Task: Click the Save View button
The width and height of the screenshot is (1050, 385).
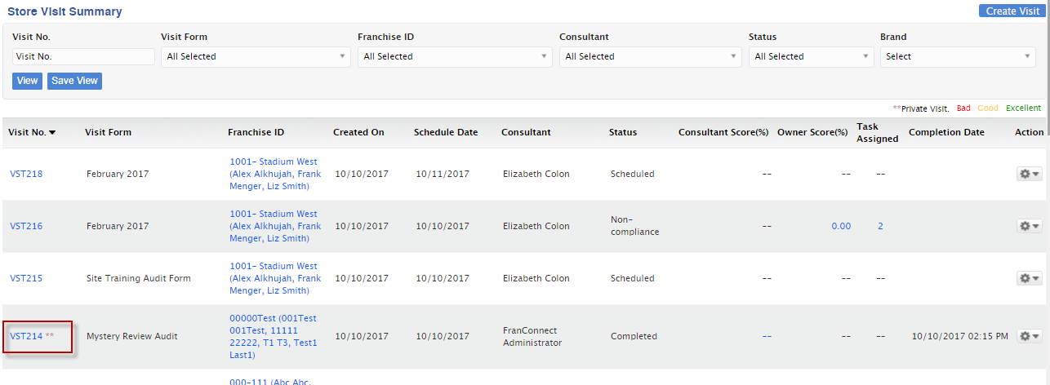Action: coord(74,81)
